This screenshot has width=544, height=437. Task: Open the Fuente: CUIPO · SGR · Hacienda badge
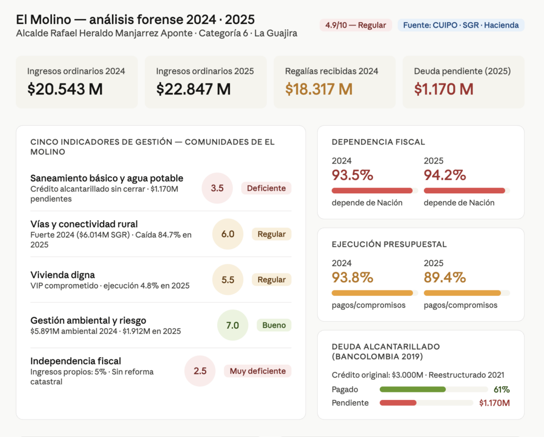[461, 25]
